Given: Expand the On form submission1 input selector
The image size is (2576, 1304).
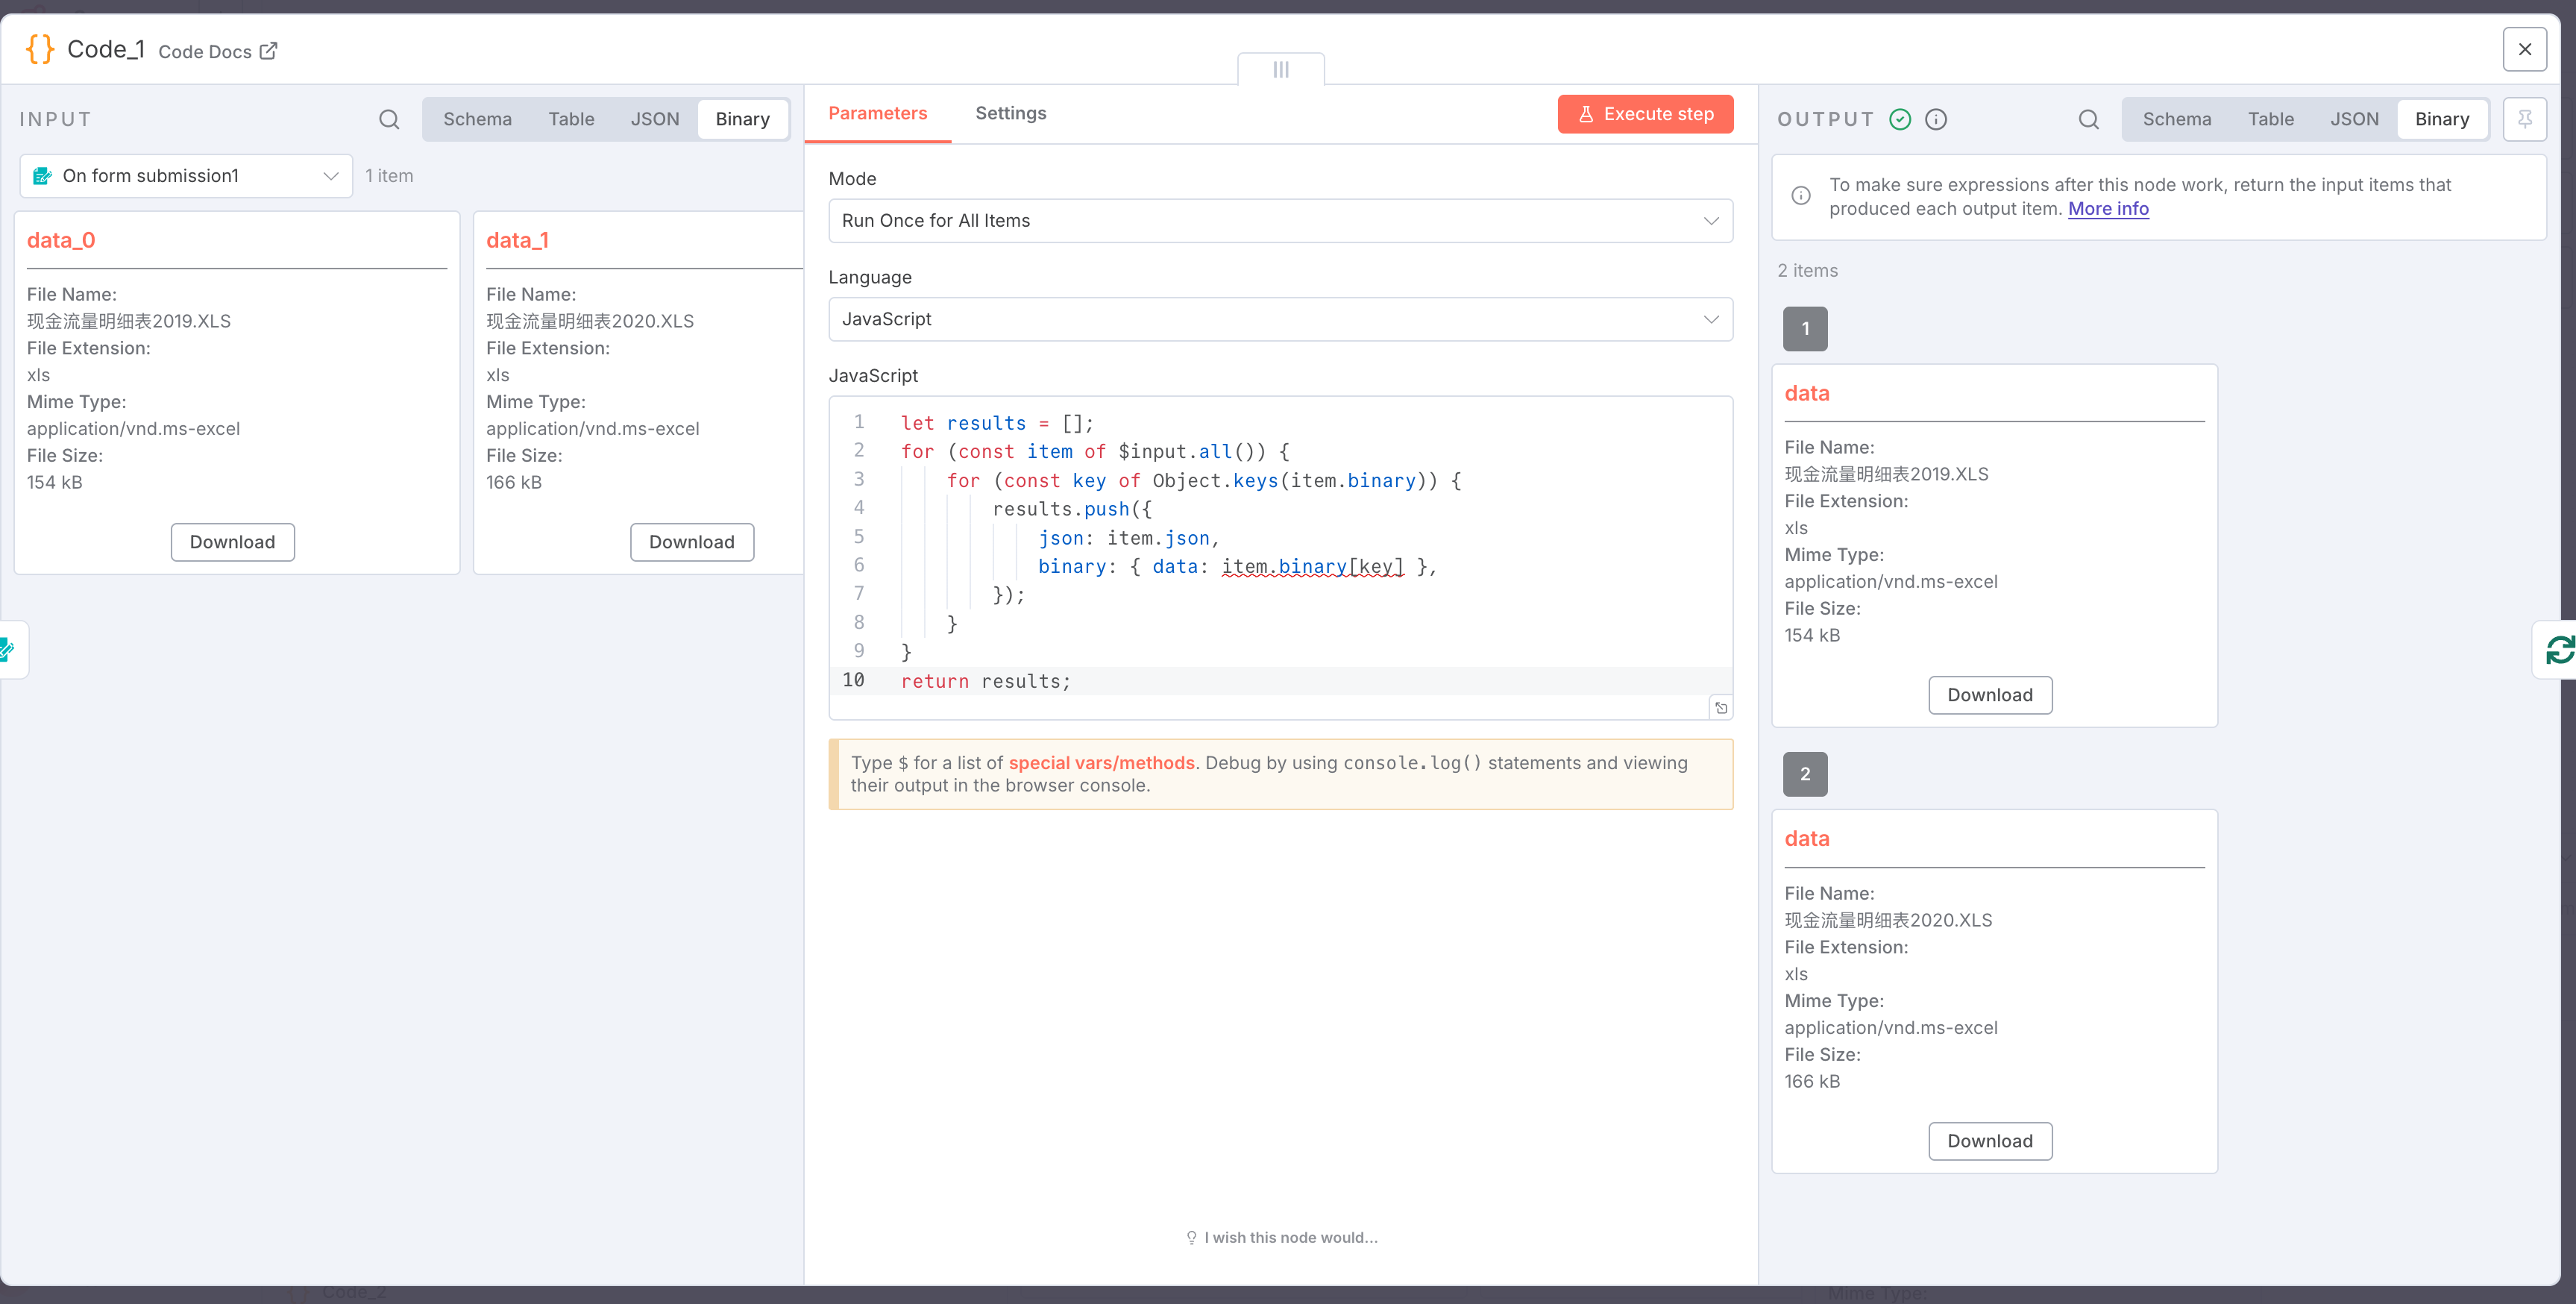Looking at the screenshot, I should [x=186, y=176].
